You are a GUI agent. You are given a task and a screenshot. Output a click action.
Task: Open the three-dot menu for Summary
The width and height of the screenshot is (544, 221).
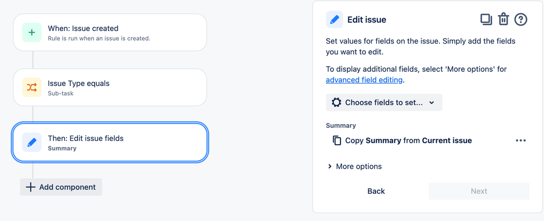[521, 140]
